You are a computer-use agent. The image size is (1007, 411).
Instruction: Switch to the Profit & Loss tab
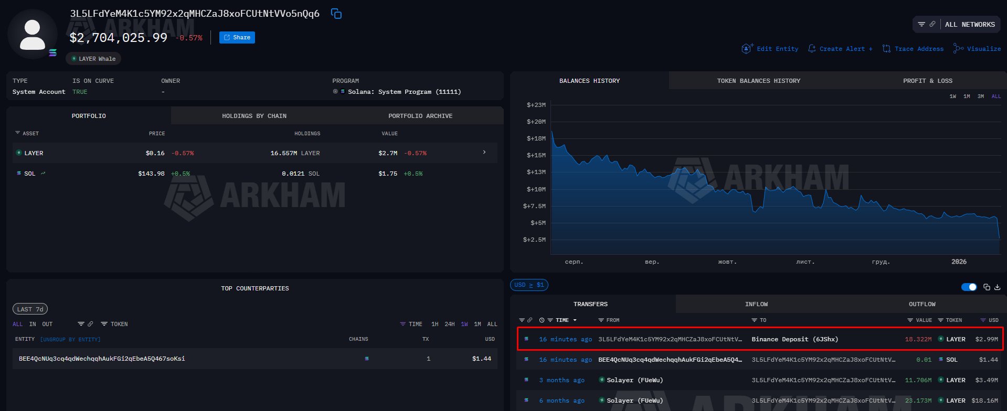[927, 81]
